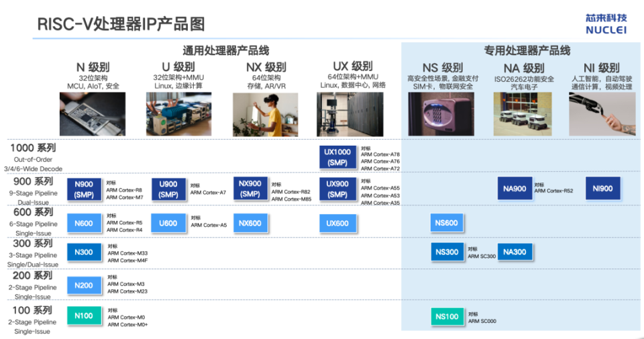This screenshot has width=644, height=339.
Task: Click the NS-class keypad lock photo
Action: point(441,114)
